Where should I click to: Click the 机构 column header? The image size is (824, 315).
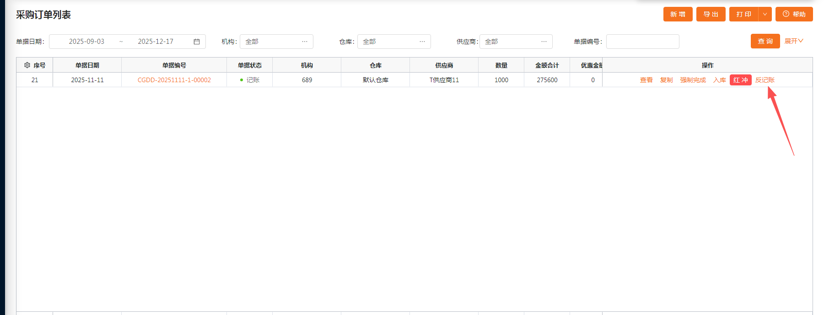point(307,65)
